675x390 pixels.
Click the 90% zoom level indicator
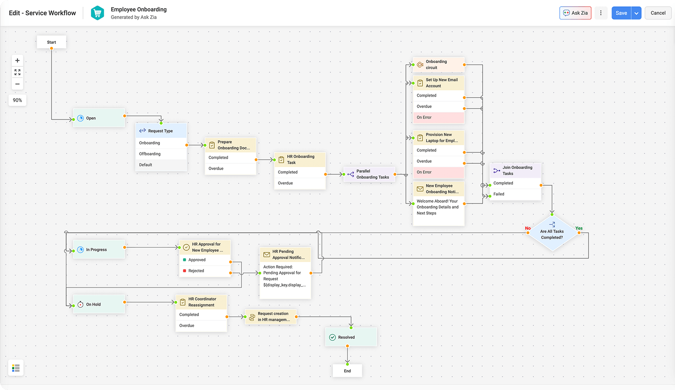[x=17, y=100]
